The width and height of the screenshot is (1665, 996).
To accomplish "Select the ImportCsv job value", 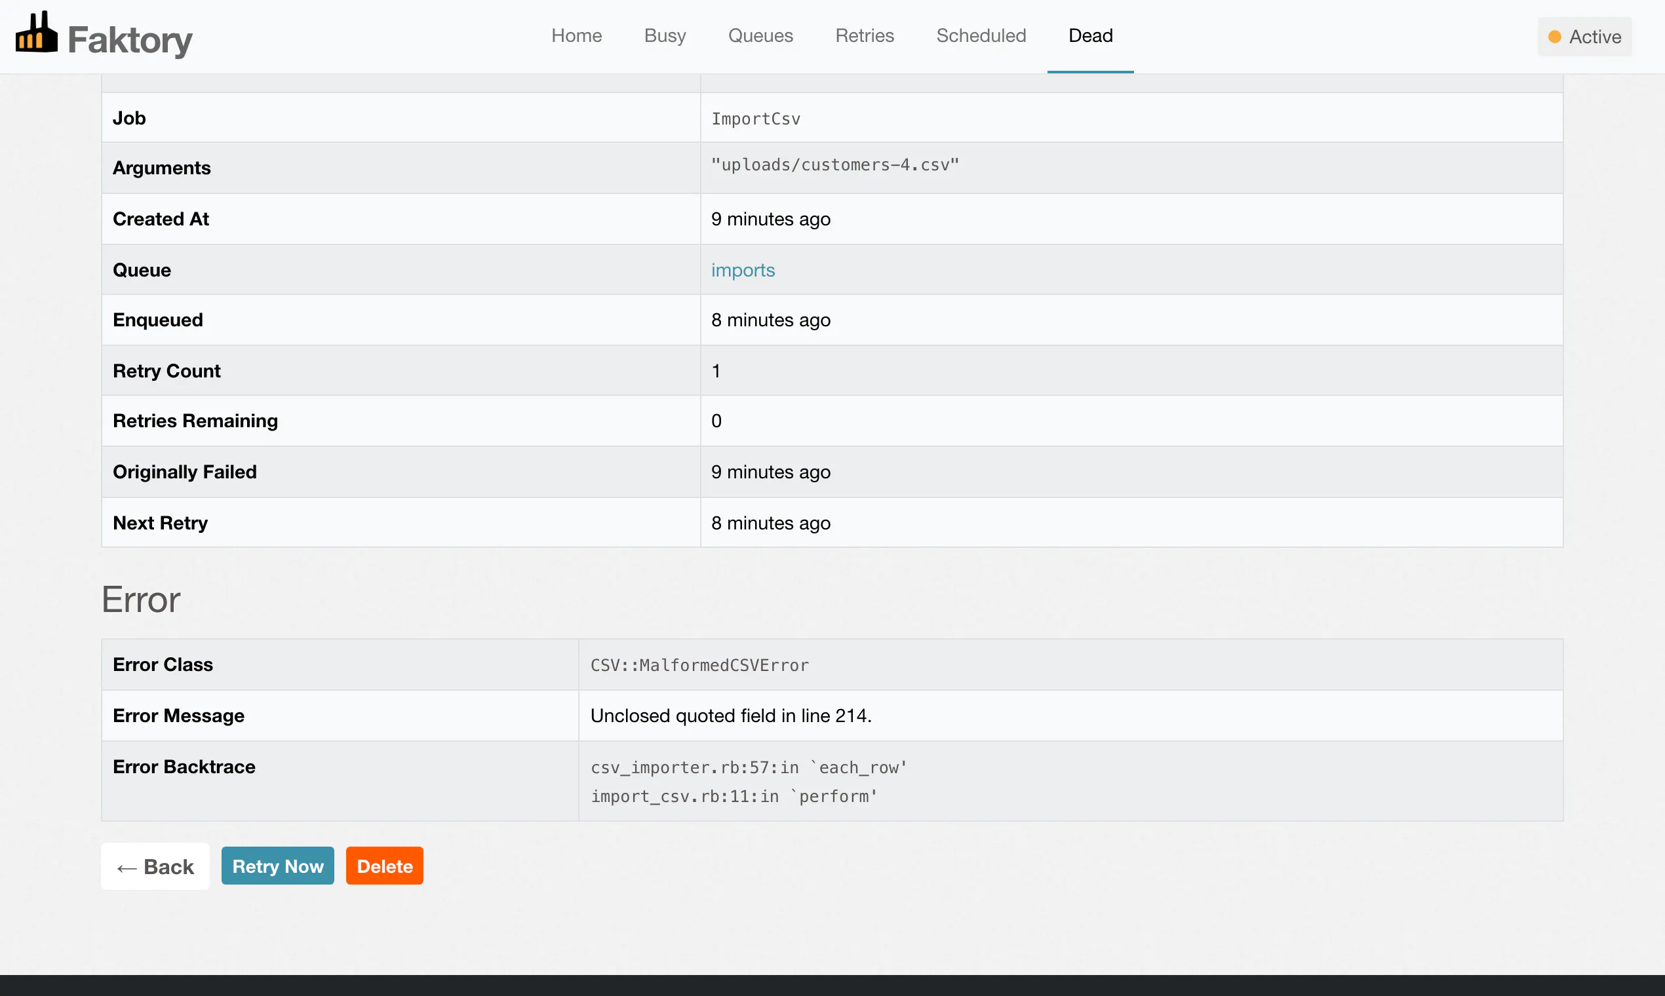I will tap(755, 119).
